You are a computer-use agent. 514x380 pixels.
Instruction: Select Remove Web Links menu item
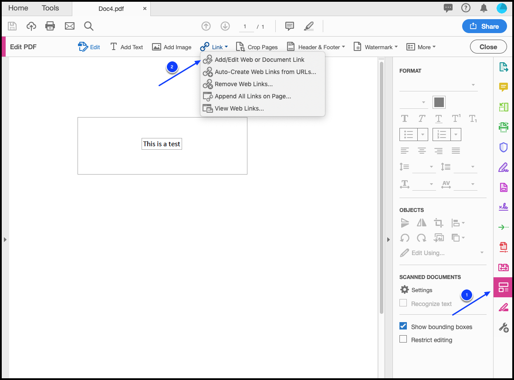point(243,84)
